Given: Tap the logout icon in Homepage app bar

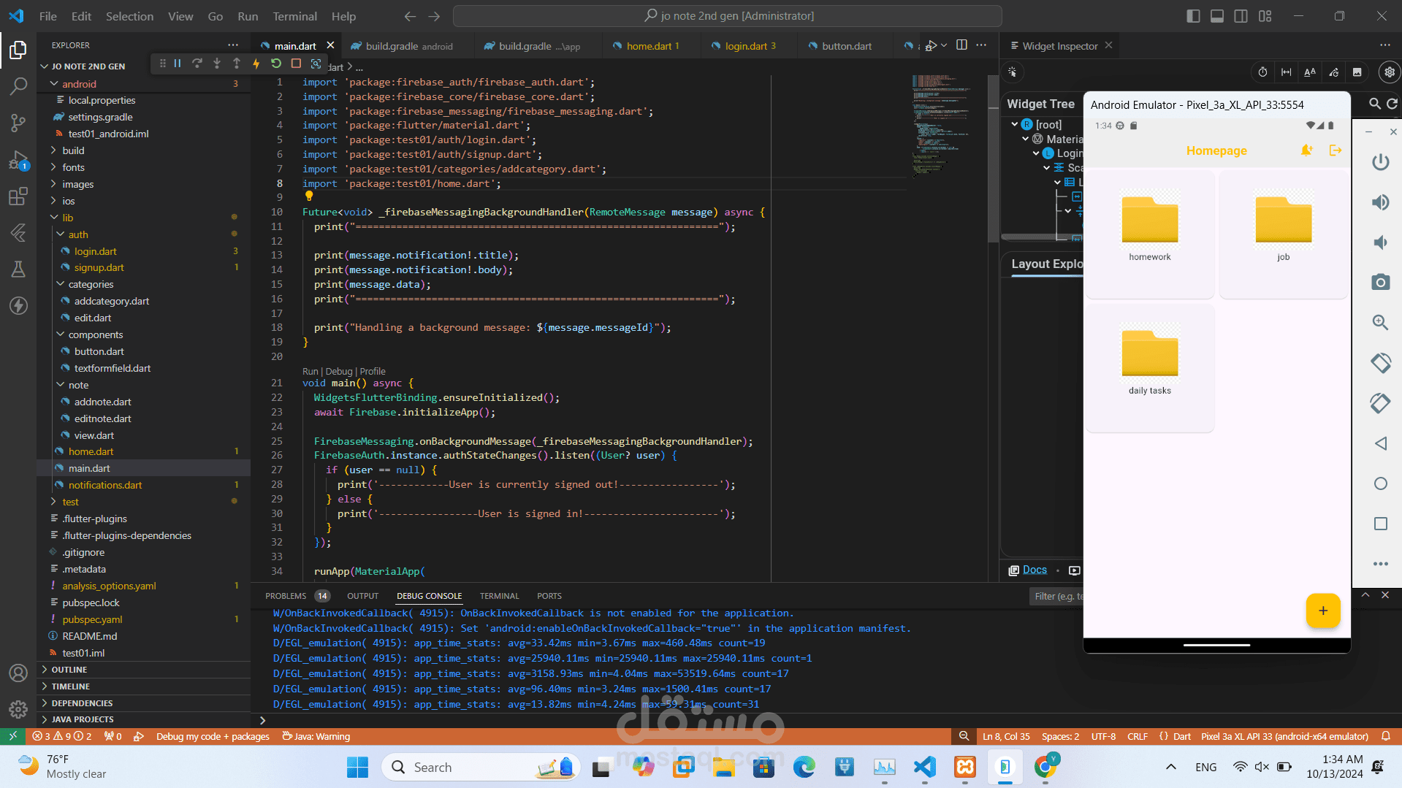Looking at the screenshot, I should (1336, 150).
